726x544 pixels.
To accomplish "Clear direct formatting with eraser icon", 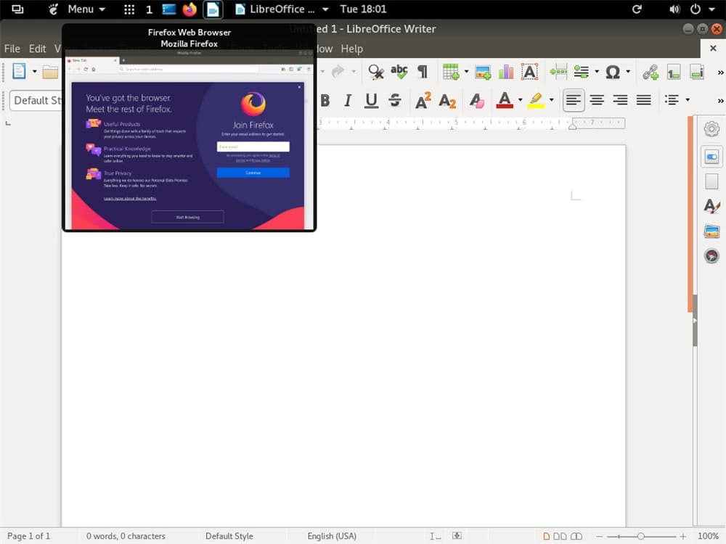I will [476, 100].
